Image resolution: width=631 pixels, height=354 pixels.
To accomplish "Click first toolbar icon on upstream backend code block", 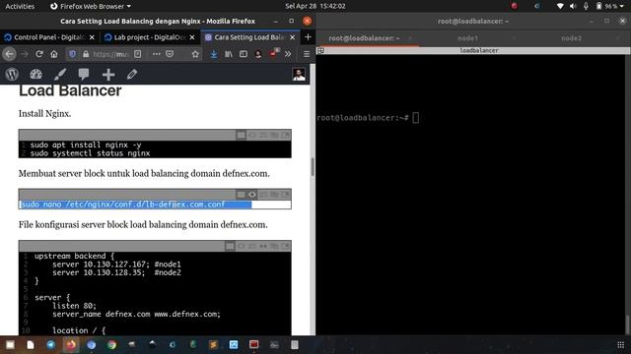I will tap(230, 246).
